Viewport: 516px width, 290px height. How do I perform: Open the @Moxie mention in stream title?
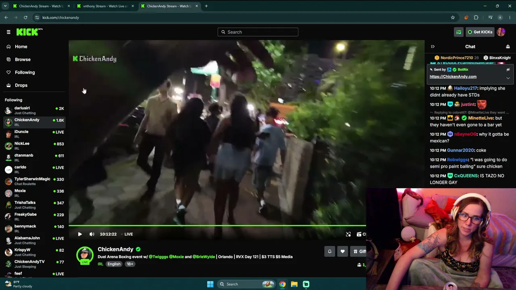point(177,257)
